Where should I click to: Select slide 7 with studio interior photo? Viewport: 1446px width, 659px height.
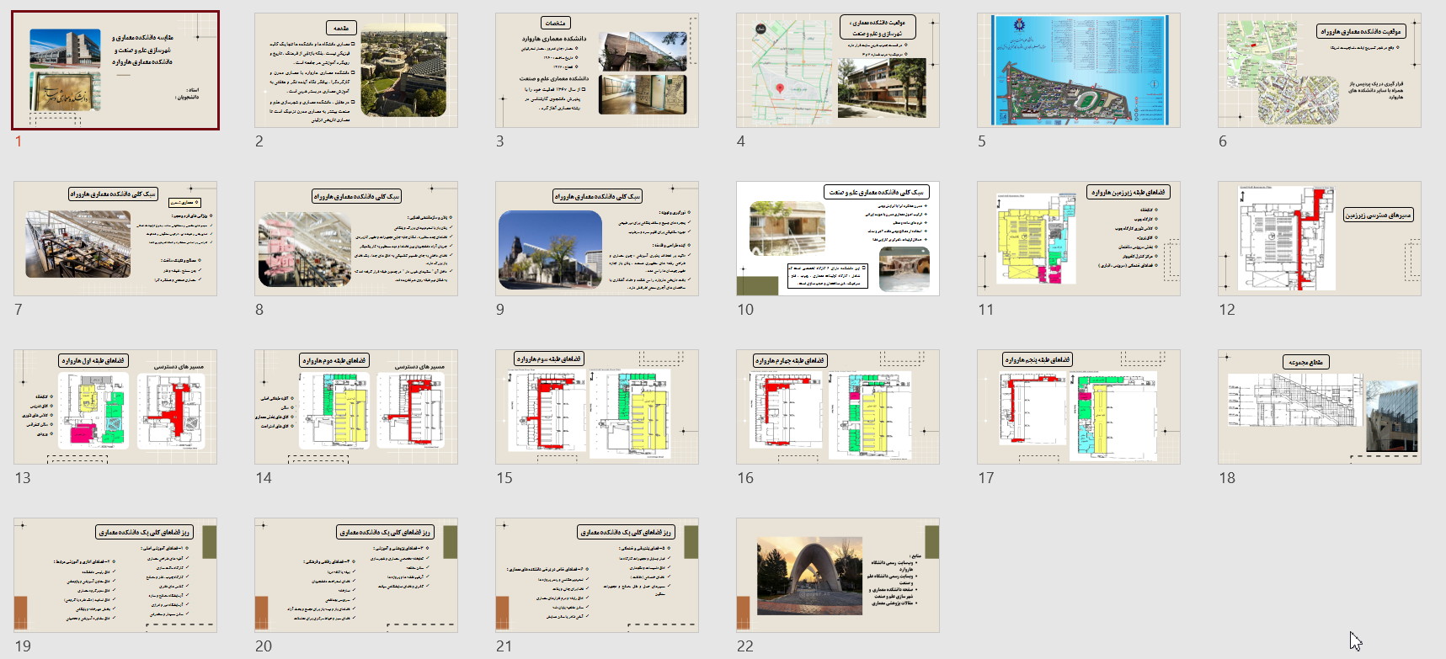coord(115,239)
